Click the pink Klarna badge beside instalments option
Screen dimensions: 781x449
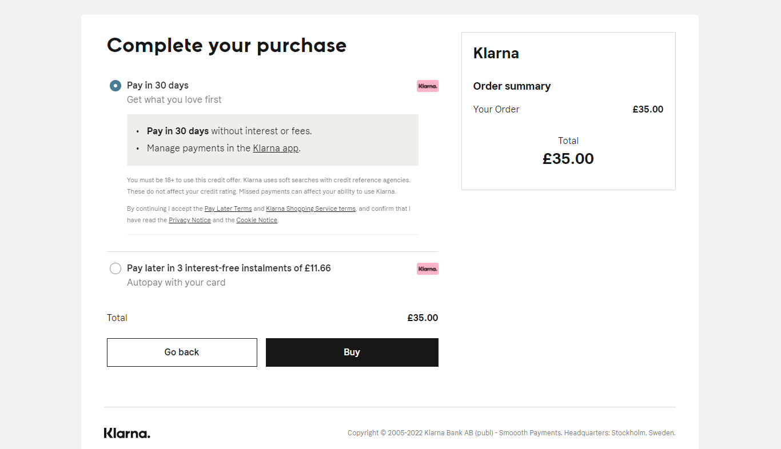click(427, 268)
